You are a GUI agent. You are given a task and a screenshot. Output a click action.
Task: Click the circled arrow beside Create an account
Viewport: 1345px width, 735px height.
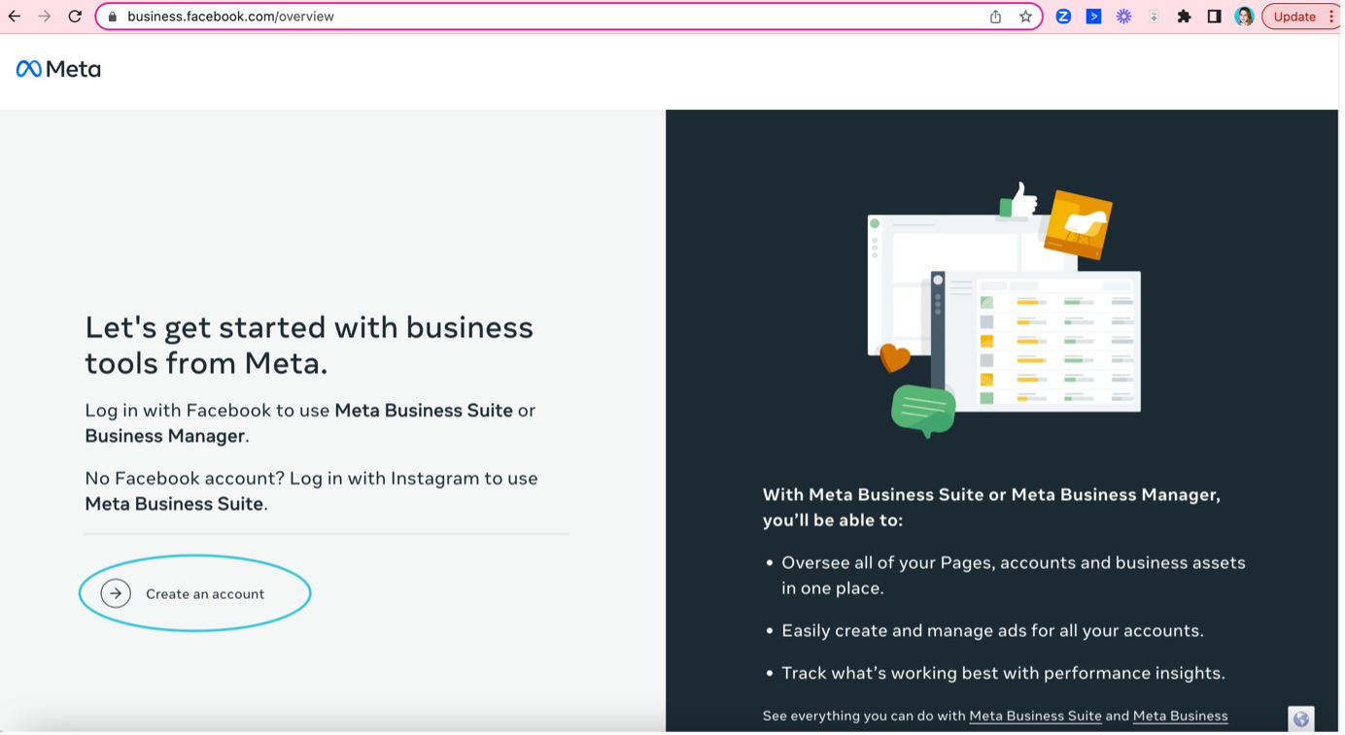coord(116,593)
